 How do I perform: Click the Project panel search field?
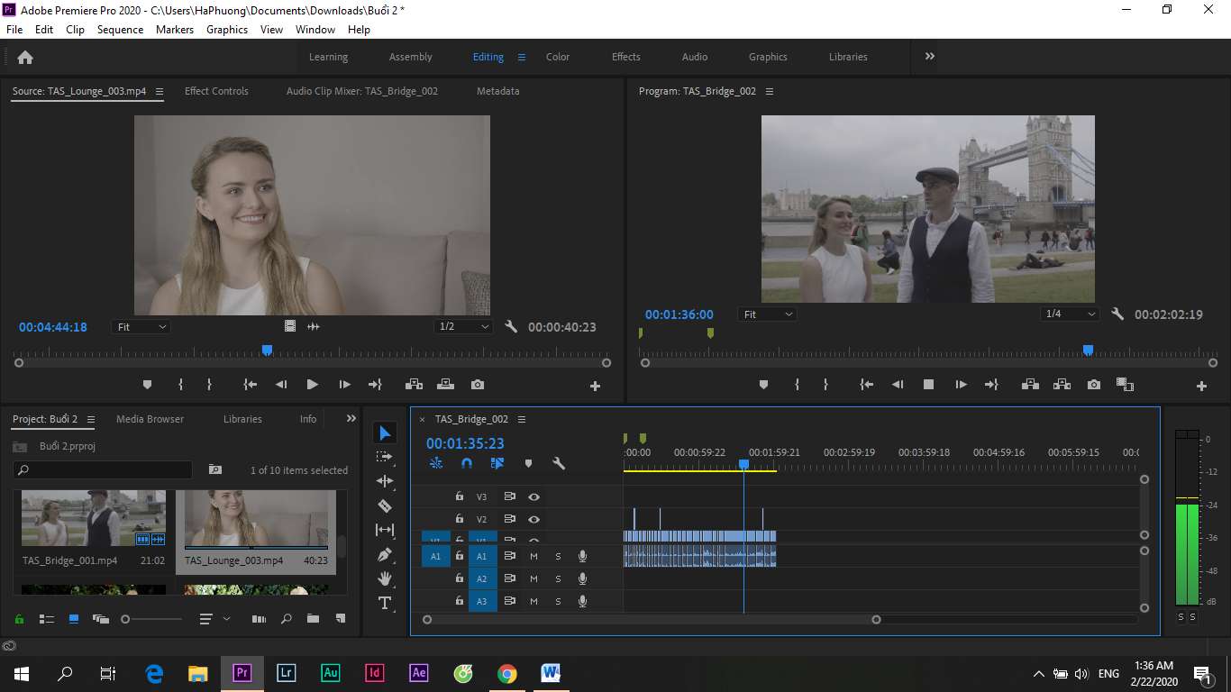[x=103, y=469]
